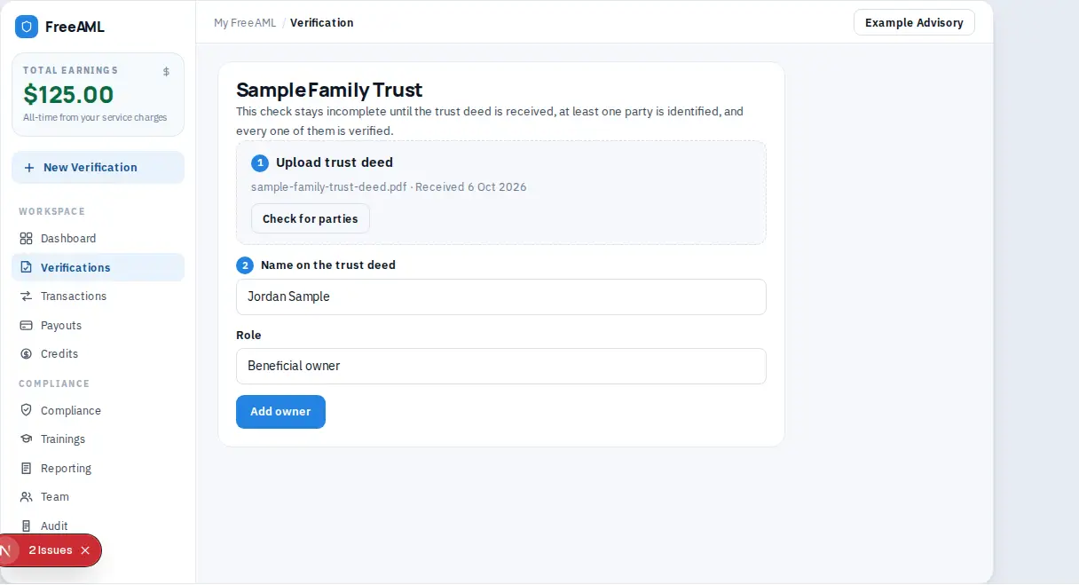Click the Upload trust deed step title
Image resolution: width=1079 pixels, height=585 pixels.
click(x=335, y=162)
